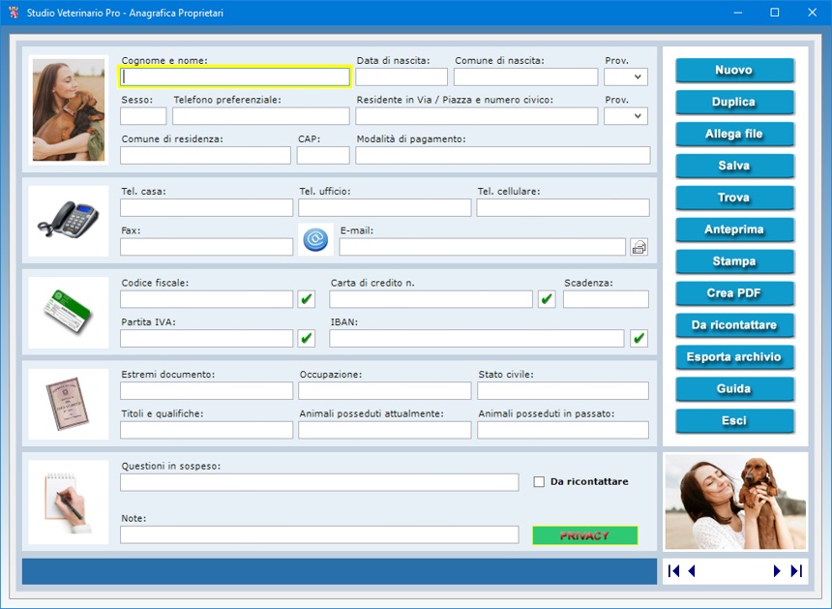
Task: Click the Studio Veterinario Pro title bar icon
Action: (14, 13)
